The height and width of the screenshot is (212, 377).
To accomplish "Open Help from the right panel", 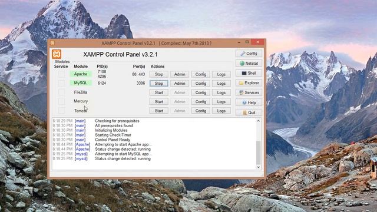I will [249, 102].
